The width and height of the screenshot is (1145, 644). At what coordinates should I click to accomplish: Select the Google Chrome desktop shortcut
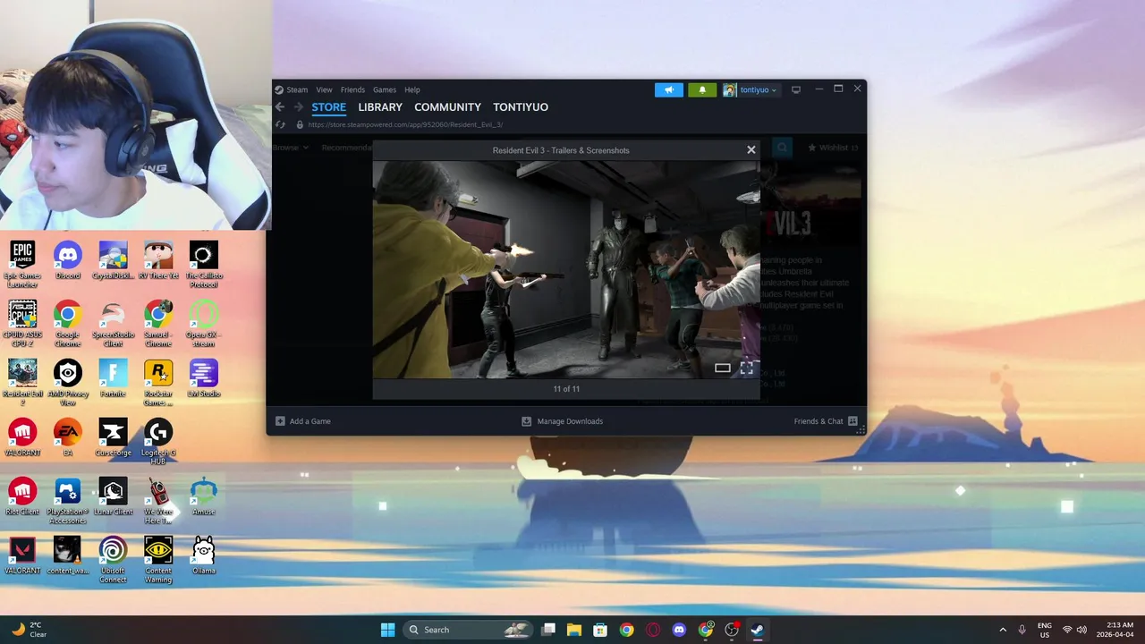(x=68, y=323)
